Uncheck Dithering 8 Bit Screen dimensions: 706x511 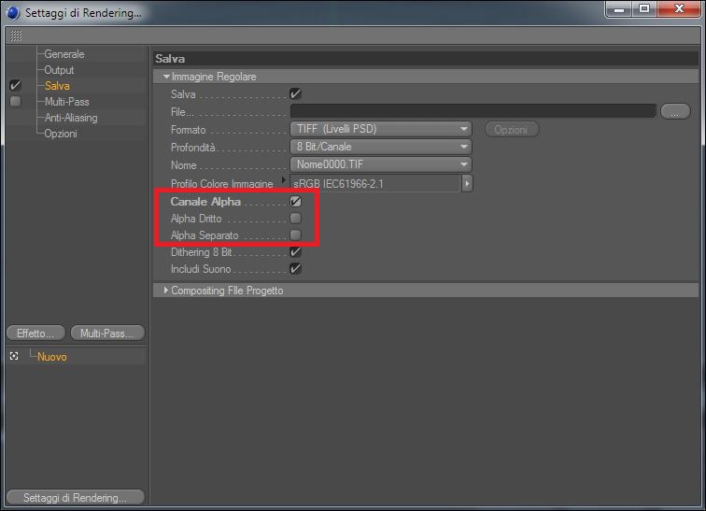(x=295, y=251)
